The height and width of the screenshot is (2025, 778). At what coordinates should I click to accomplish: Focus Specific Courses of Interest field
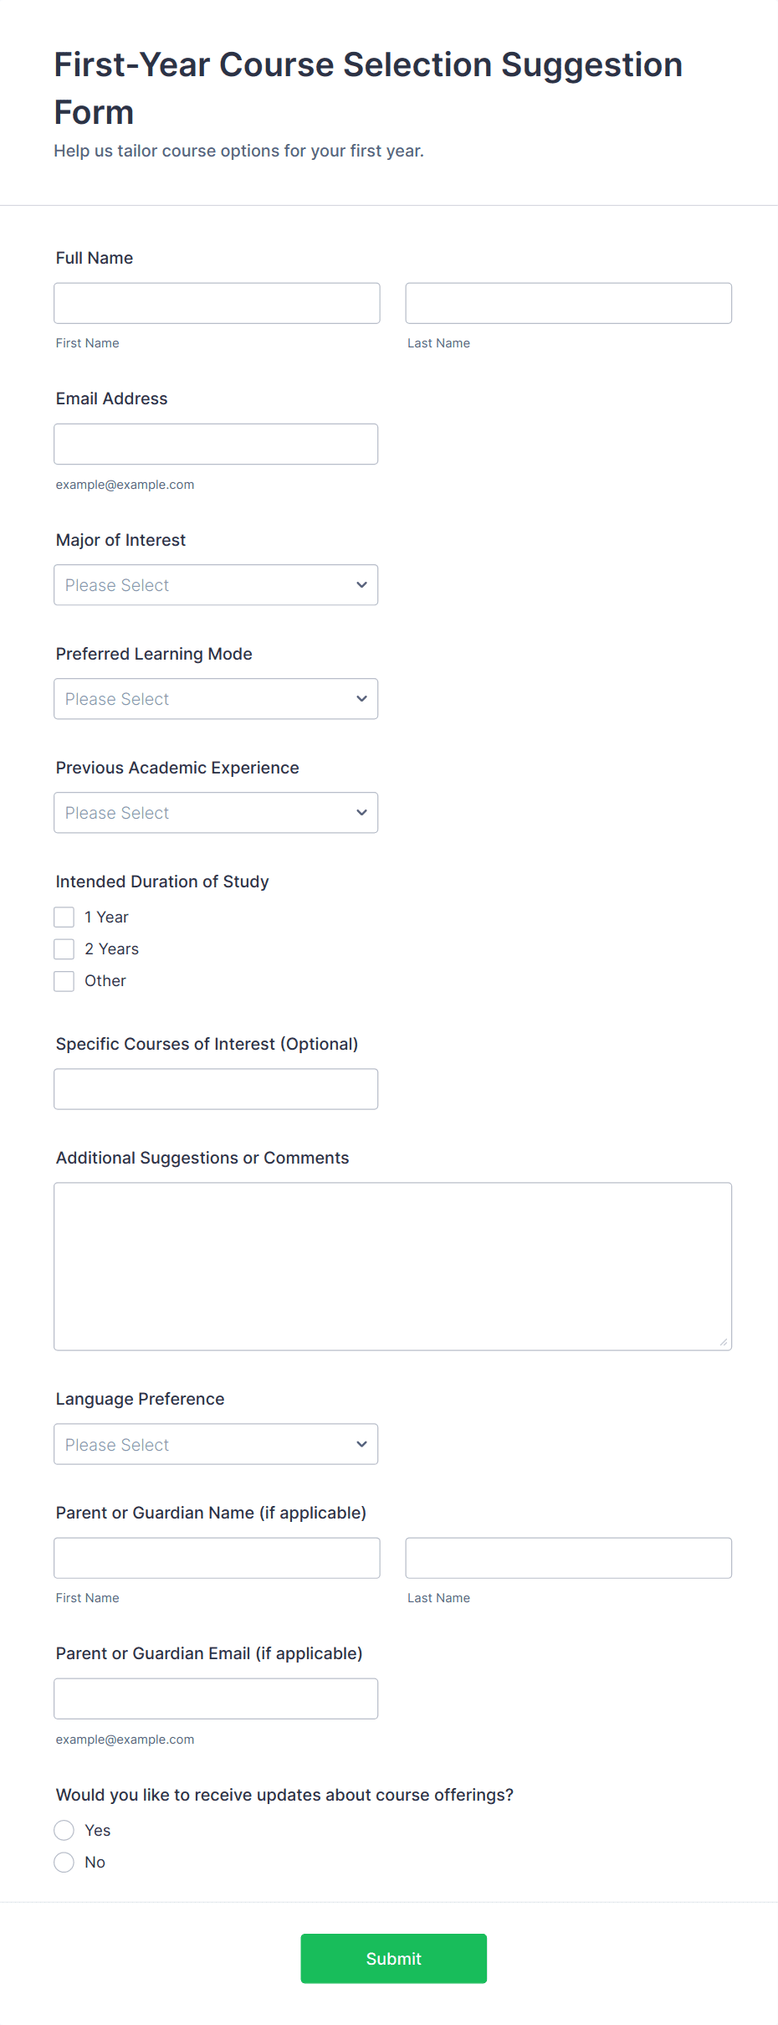[216, 1089]
